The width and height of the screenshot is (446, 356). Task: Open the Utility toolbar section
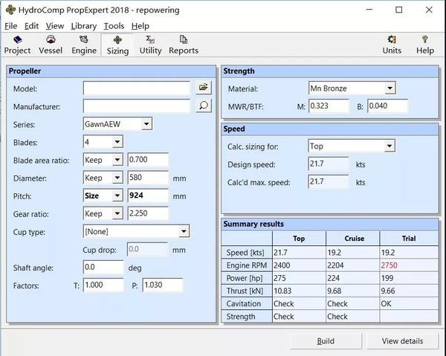[x=150, y=45]
